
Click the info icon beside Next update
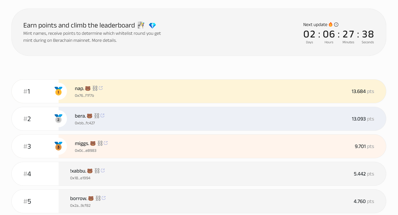coord(336,25)
